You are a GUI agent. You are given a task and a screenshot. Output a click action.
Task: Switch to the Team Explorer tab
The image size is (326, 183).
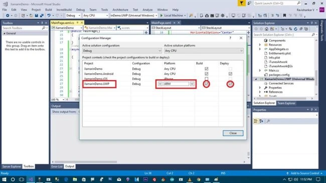[x=286, y=103]
